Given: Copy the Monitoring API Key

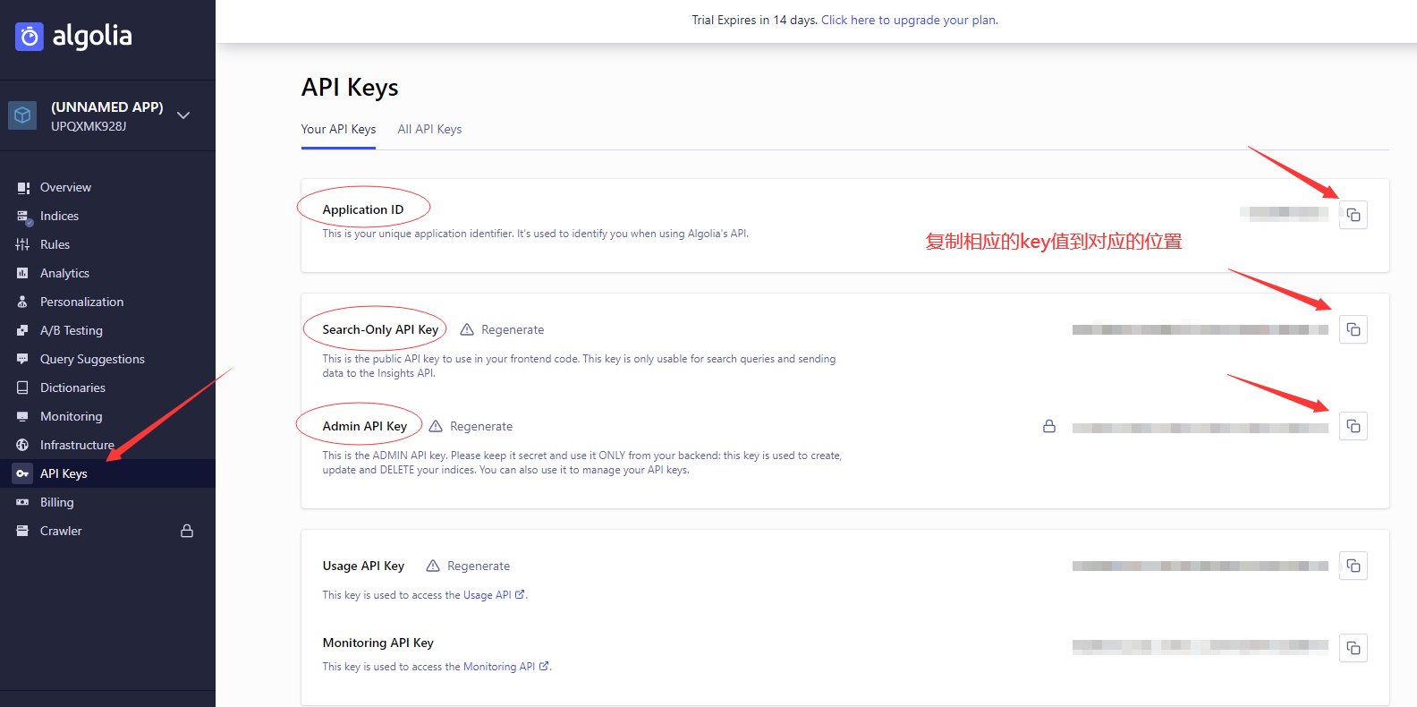Looking at the screenshot, I should [1353, 648].
